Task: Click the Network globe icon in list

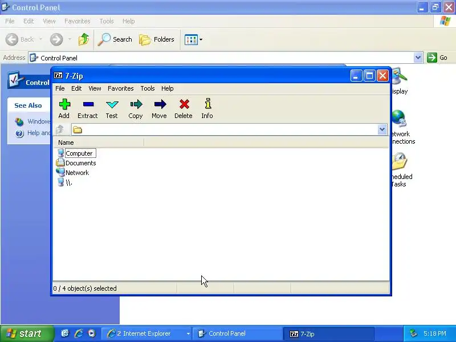Action: [60, 172]
